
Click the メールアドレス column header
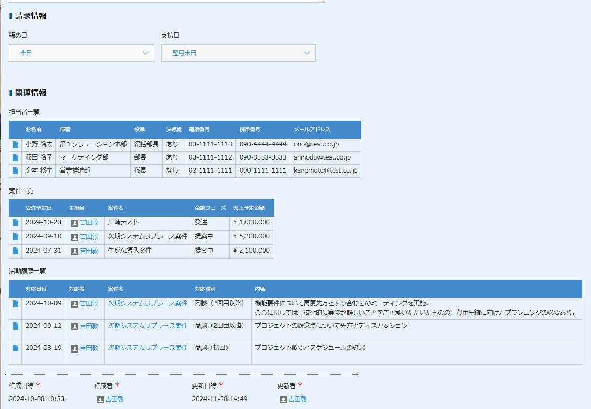pyautogui.click(x=312, y=129)
